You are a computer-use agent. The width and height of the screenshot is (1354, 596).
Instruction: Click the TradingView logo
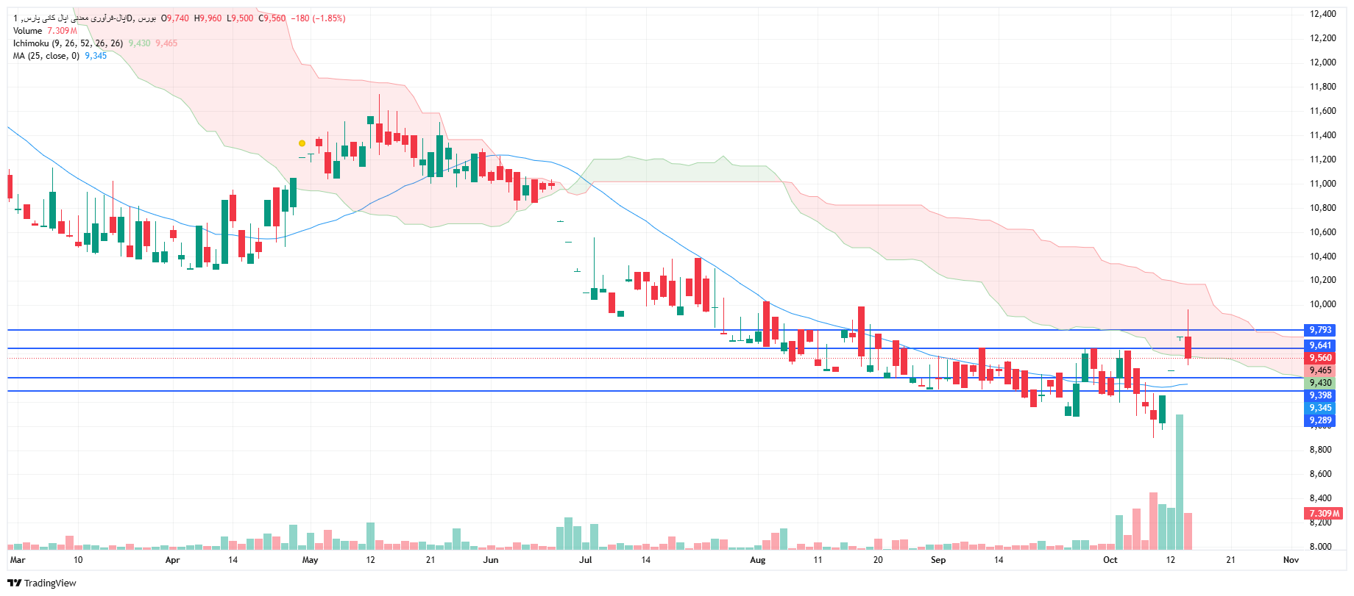[42, 583]
